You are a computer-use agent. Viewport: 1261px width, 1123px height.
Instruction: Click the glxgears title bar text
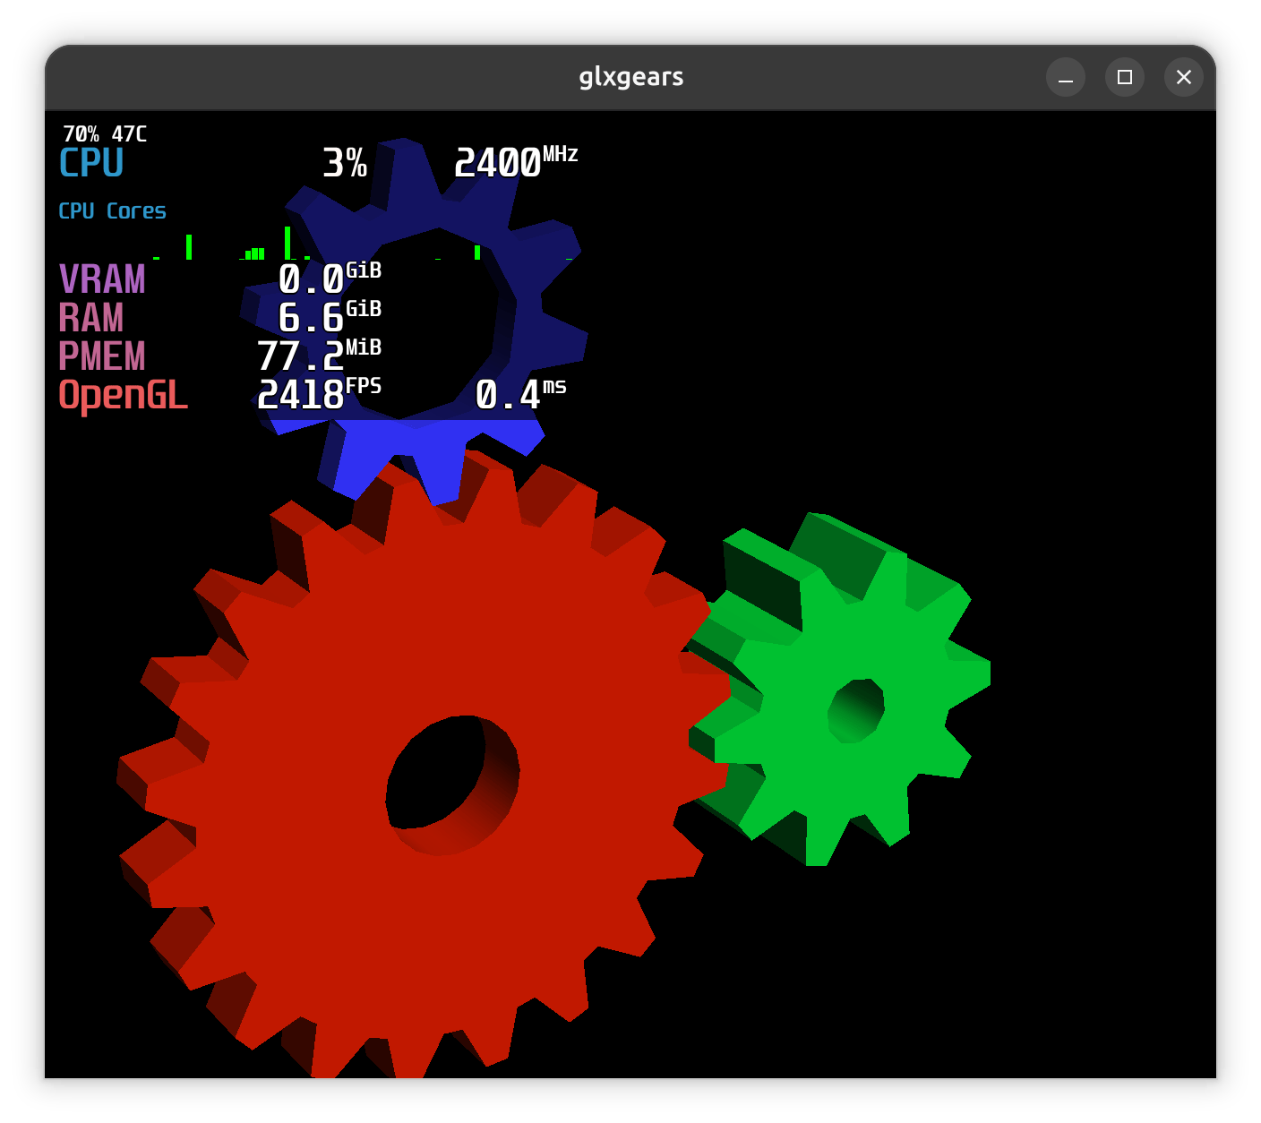(x=630, y=77)
